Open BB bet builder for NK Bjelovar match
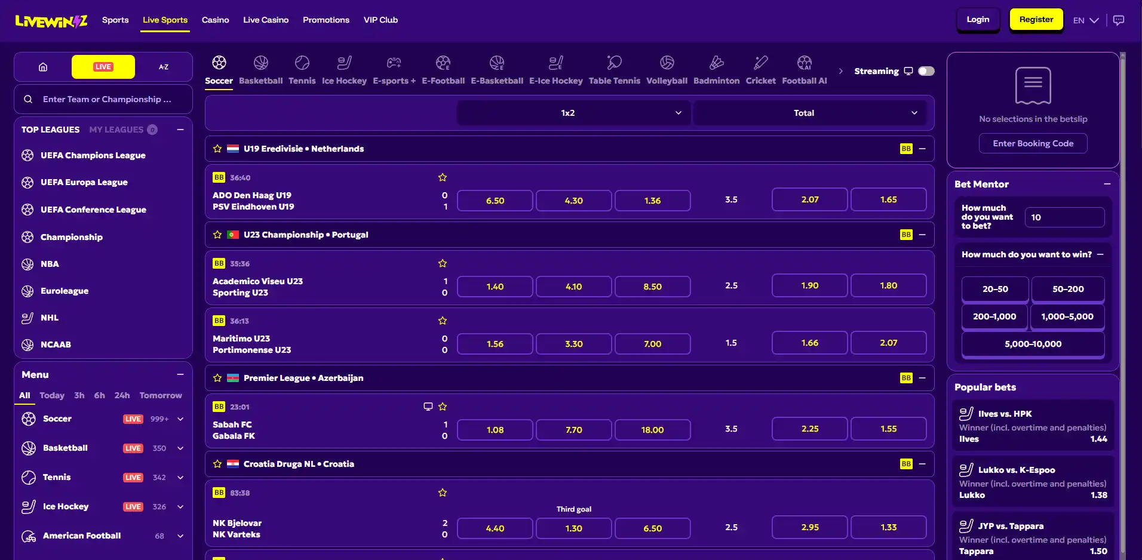 click(x=219, y=493)
